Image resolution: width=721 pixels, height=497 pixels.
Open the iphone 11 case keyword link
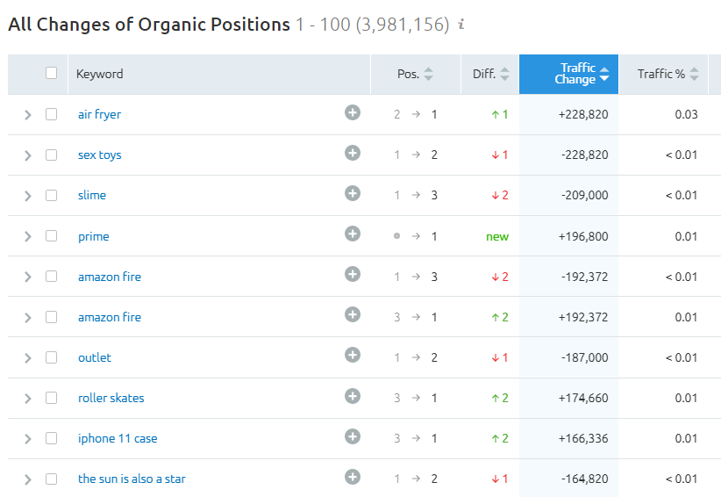point(118,438)
